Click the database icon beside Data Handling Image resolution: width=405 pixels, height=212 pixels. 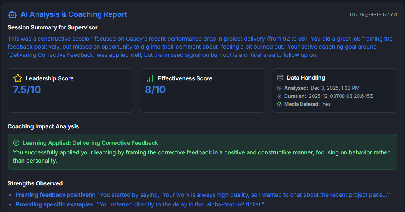click(280, 78)
